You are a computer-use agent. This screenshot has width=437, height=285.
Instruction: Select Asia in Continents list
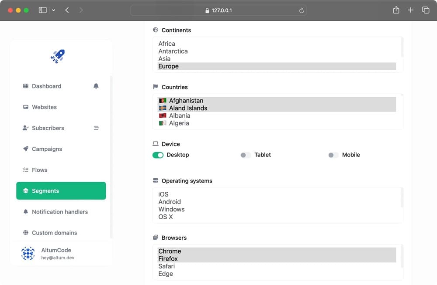277,59
